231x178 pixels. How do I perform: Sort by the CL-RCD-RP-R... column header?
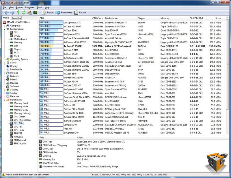tap(198, 18)
